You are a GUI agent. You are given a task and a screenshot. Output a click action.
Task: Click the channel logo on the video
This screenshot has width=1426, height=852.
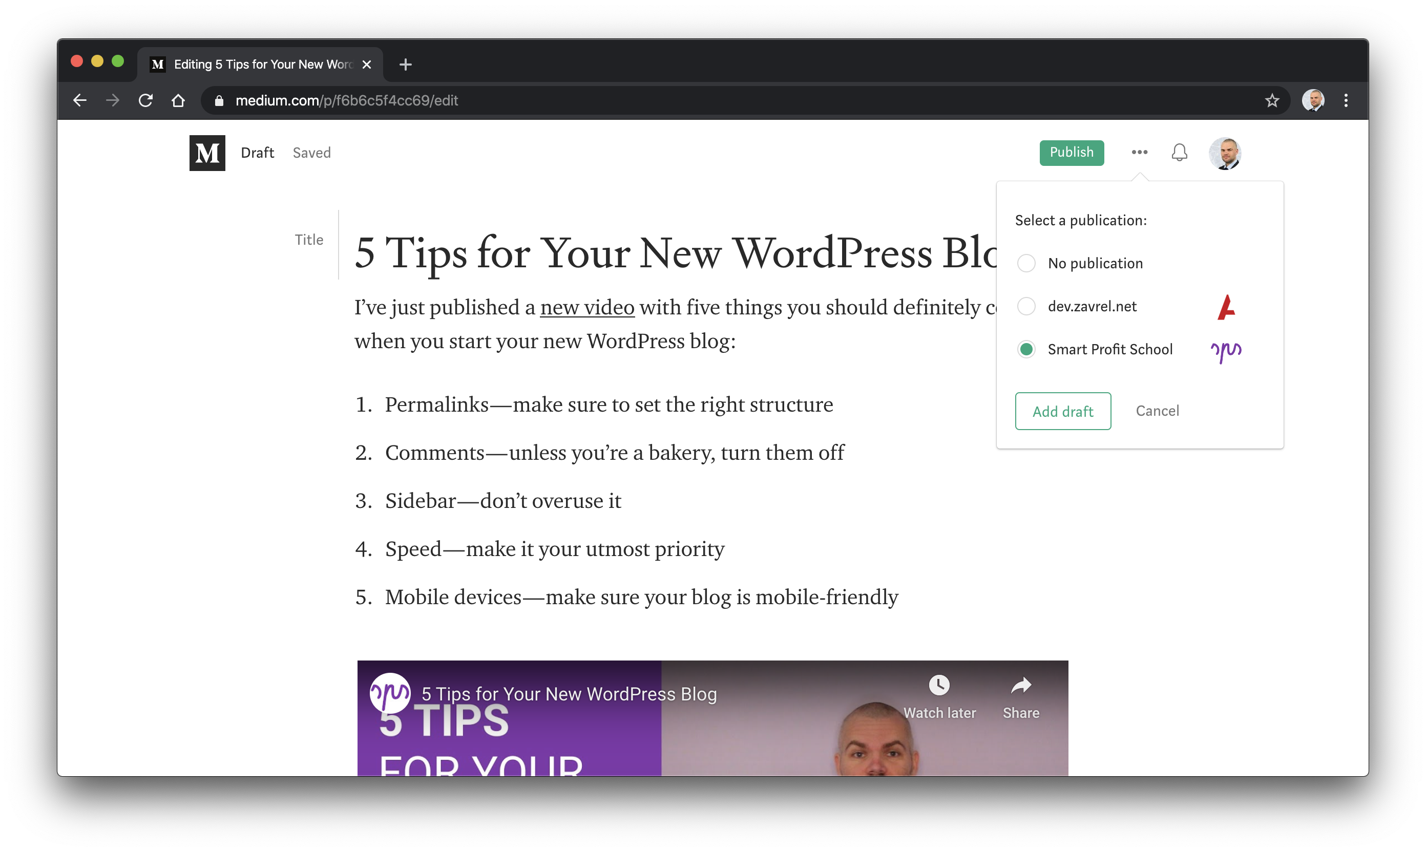pyautogui.click(x=389, y=692)
